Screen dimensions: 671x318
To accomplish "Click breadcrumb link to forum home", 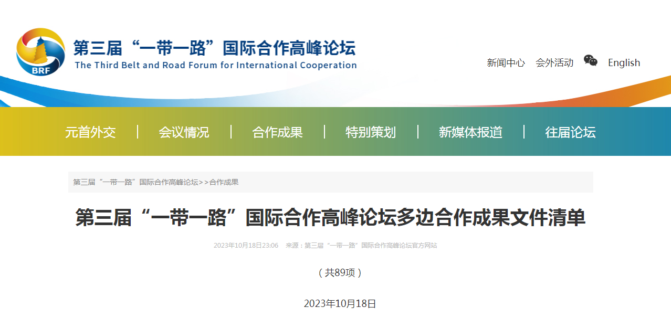I will [135, 182].
